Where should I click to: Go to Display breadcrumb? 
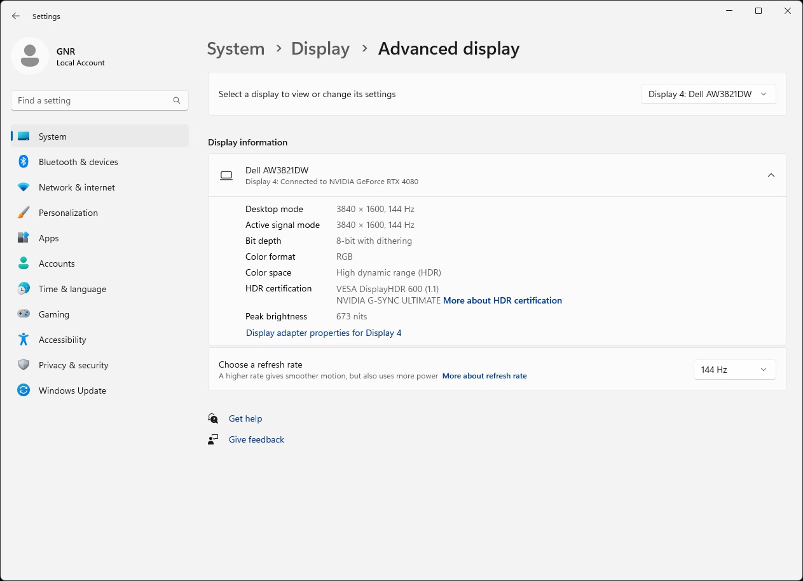tap(320, 49)
